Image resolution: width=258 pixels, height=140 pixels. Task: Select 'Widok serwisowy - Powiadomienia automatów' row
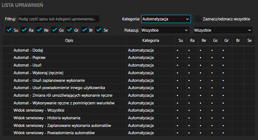point(129,133)
